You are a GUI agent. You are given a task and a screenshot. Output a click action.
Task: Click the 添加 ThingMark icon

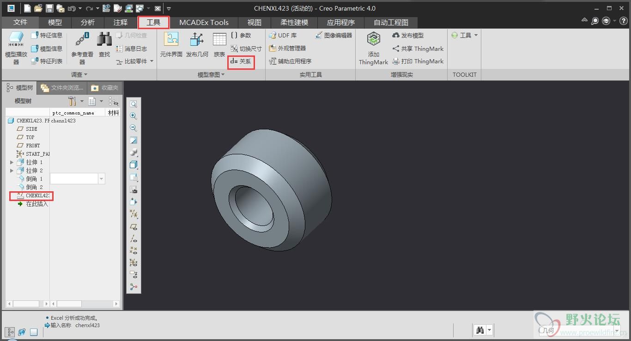pyautogui.click(x=373, y=49)
